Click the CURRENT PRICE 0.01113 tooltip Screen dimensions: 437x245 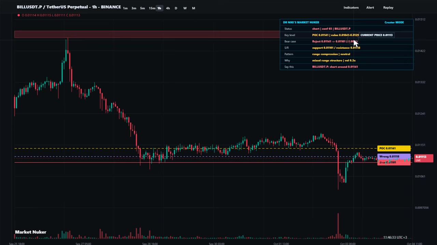(376, 35)
